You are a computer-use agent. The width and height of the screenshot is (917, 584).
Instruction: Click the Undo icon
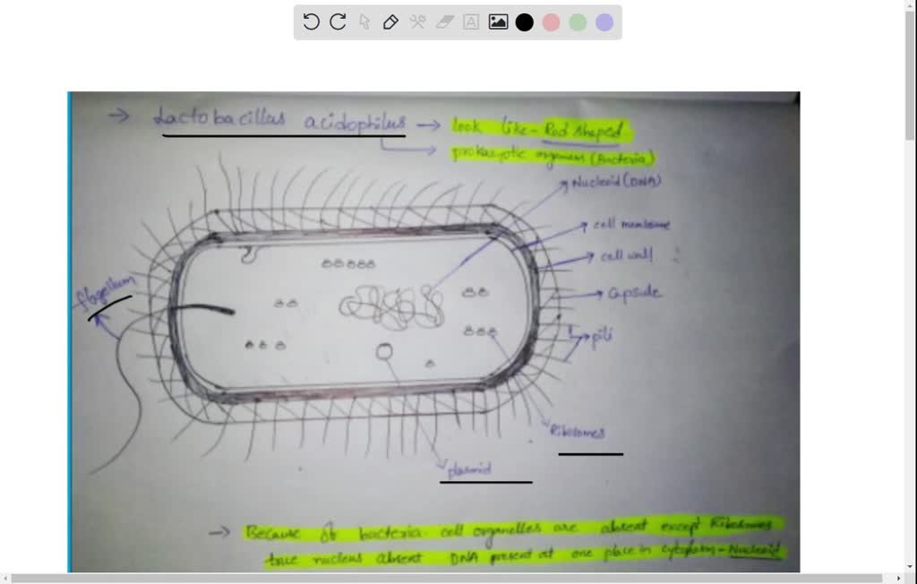311,21
